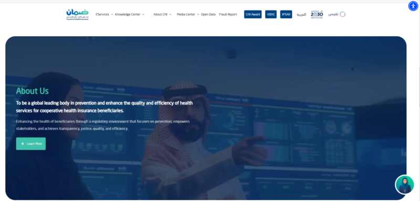Expand the About CHI dropdown chevron
Image resolution: width=420 pixels, height=201 pixels.
[170, 15]
